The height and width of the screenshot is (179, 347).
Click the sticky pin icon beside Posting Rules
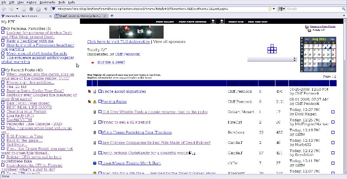[89, 102]
